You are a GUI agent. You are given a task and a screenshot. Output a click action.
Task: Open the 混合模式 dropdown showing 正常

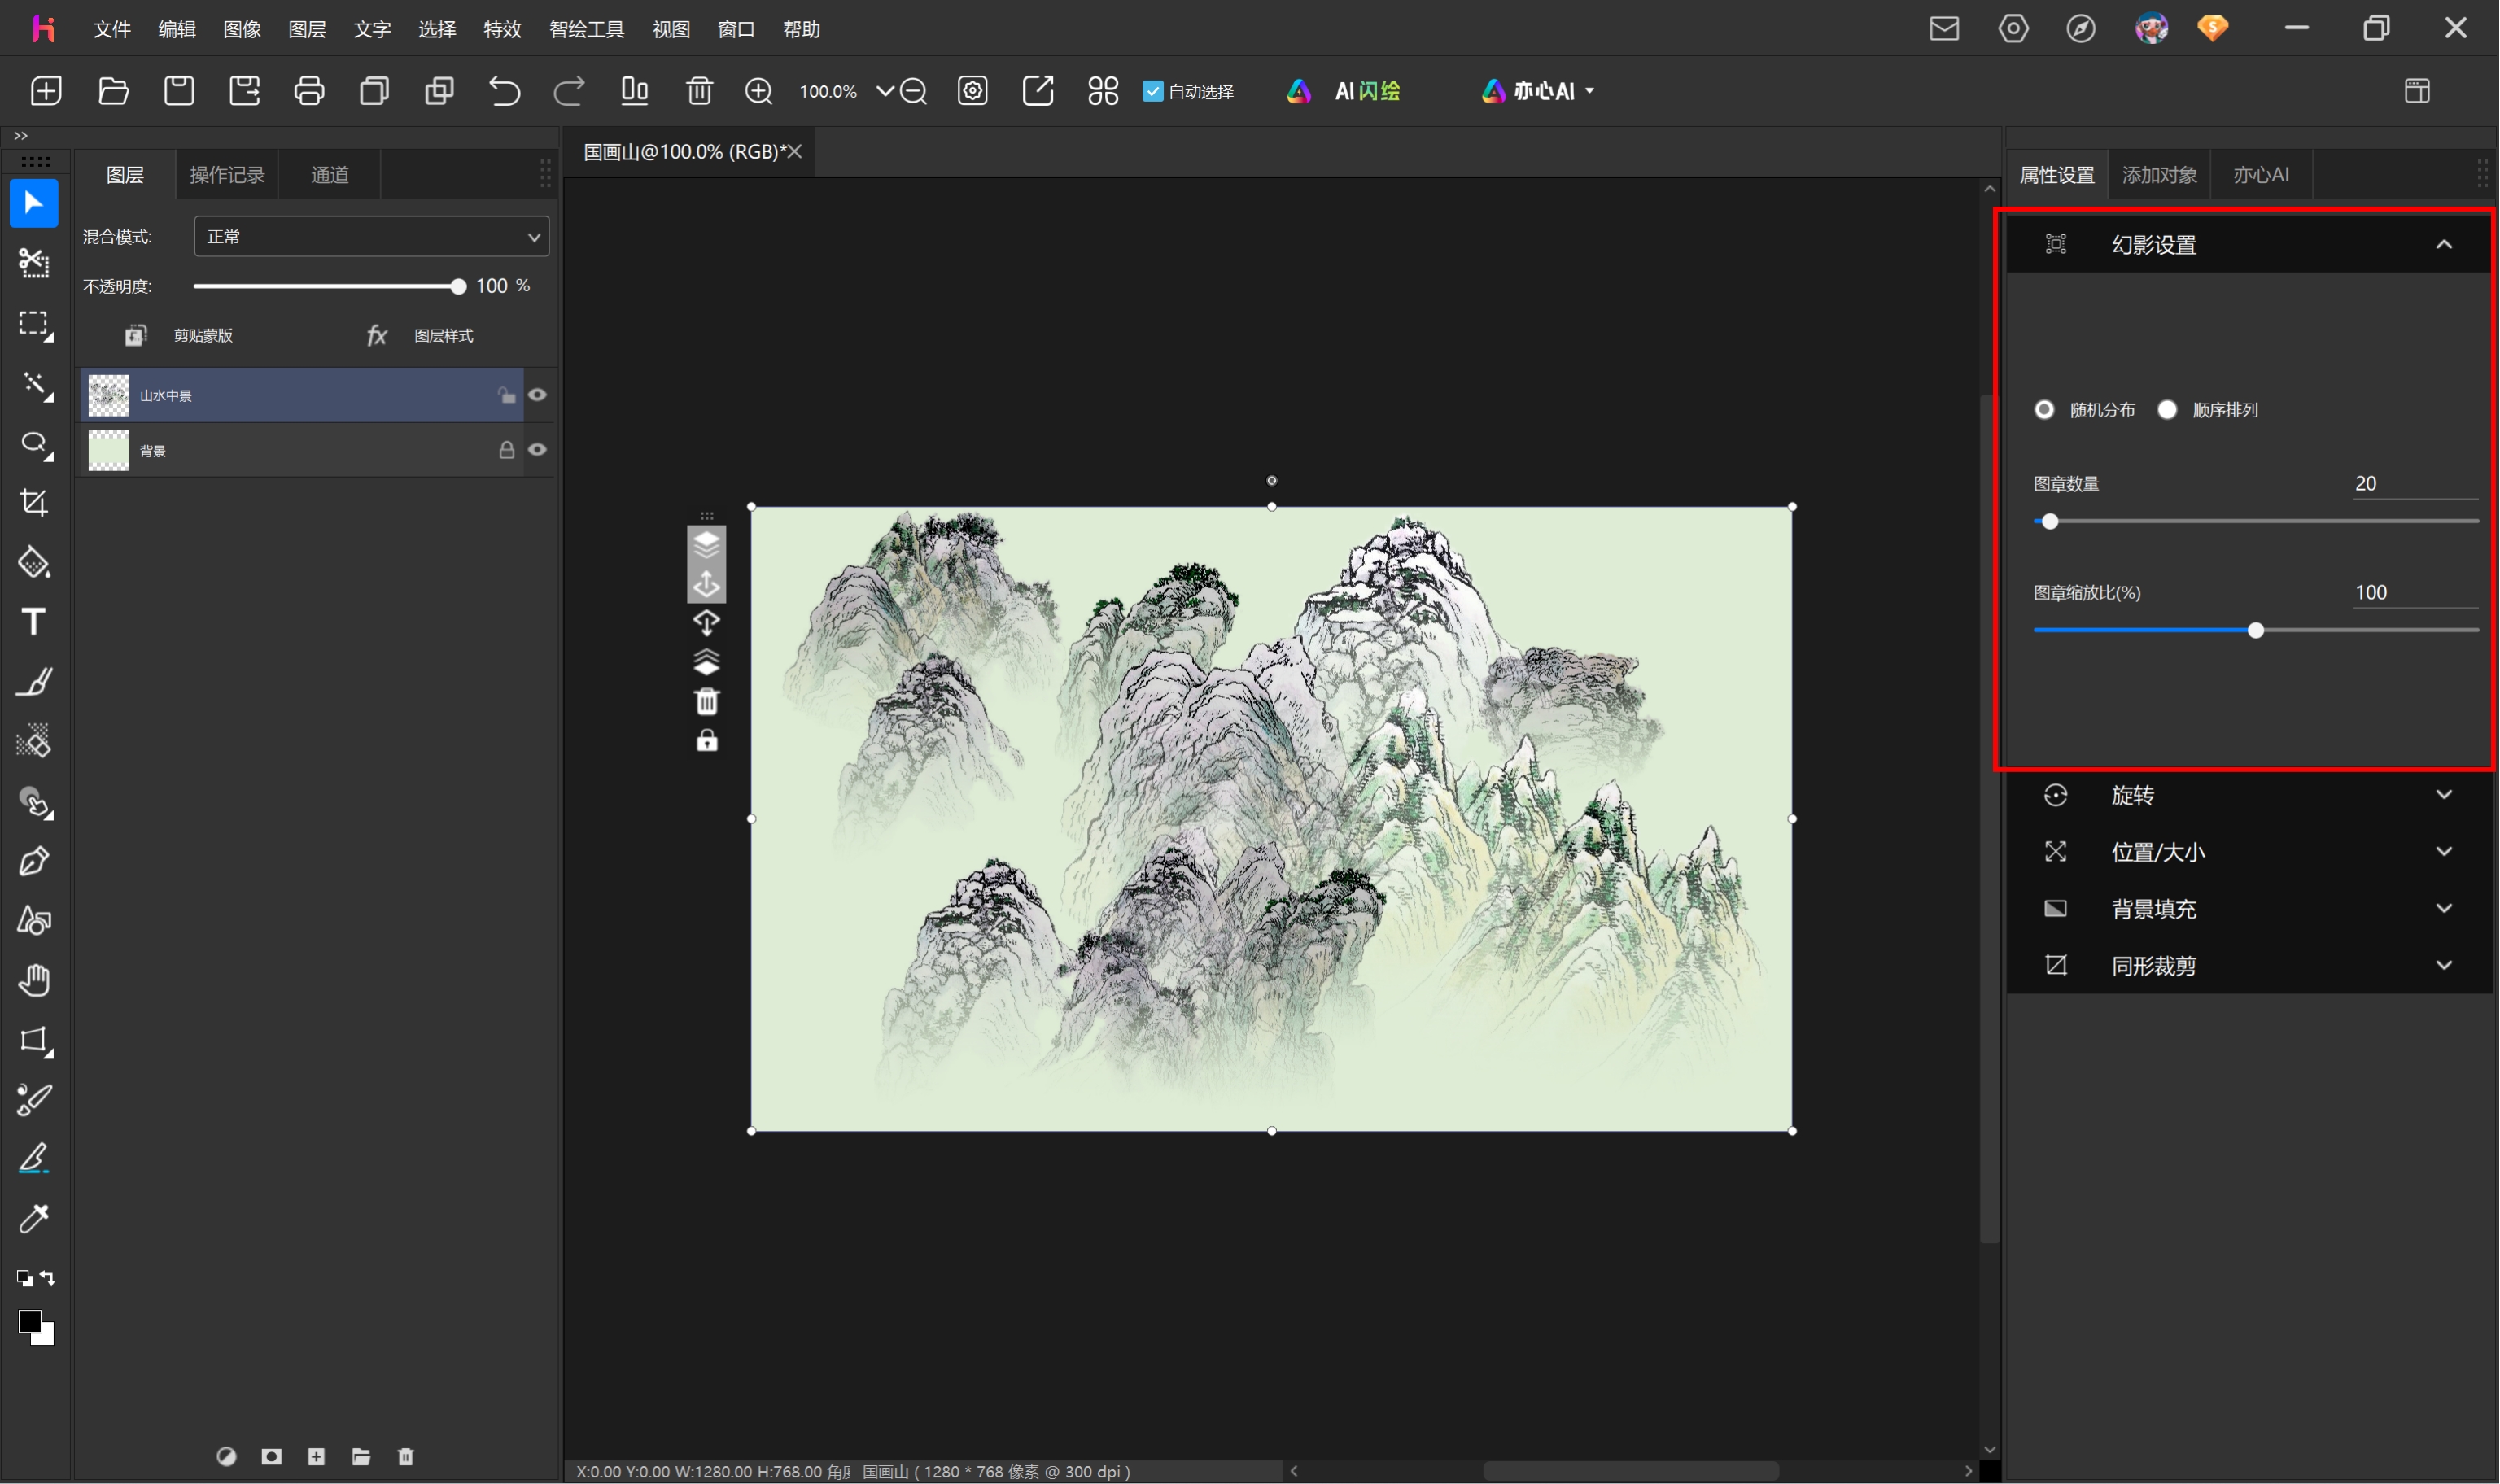click(371, 237)
